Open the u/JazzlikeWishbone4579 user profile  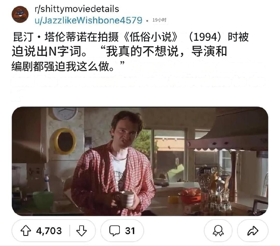(89, 20)
